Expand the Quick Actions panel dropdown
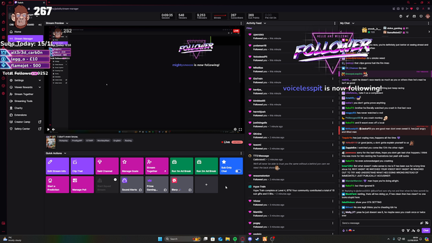432x243 pixels. click(x=65, y=153)
